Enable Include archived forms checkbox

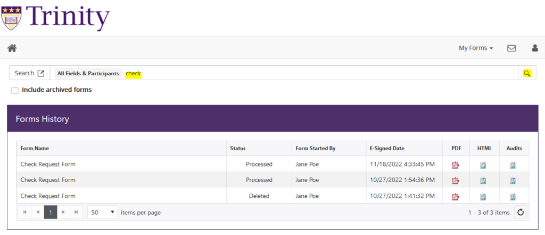pyautogui.click(x=15, y=90)
